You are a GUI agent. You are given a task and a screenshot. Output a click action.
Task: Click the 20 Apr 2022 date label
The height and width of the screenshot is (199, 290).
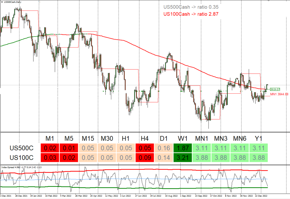coord(96,196)
